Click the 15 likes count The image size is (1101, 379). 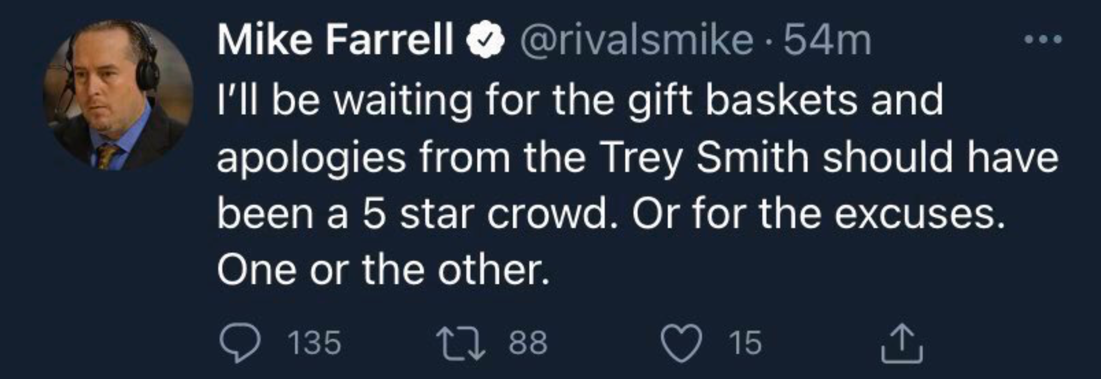[x=745, y=343]
